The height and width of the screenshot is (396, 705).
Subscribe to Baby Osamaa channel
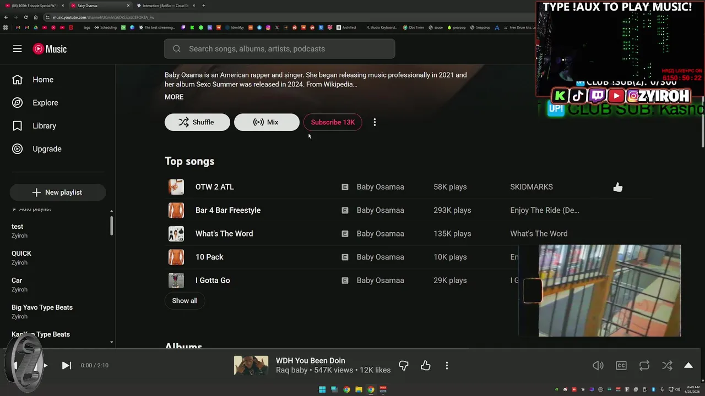click(x=333, y=122)
